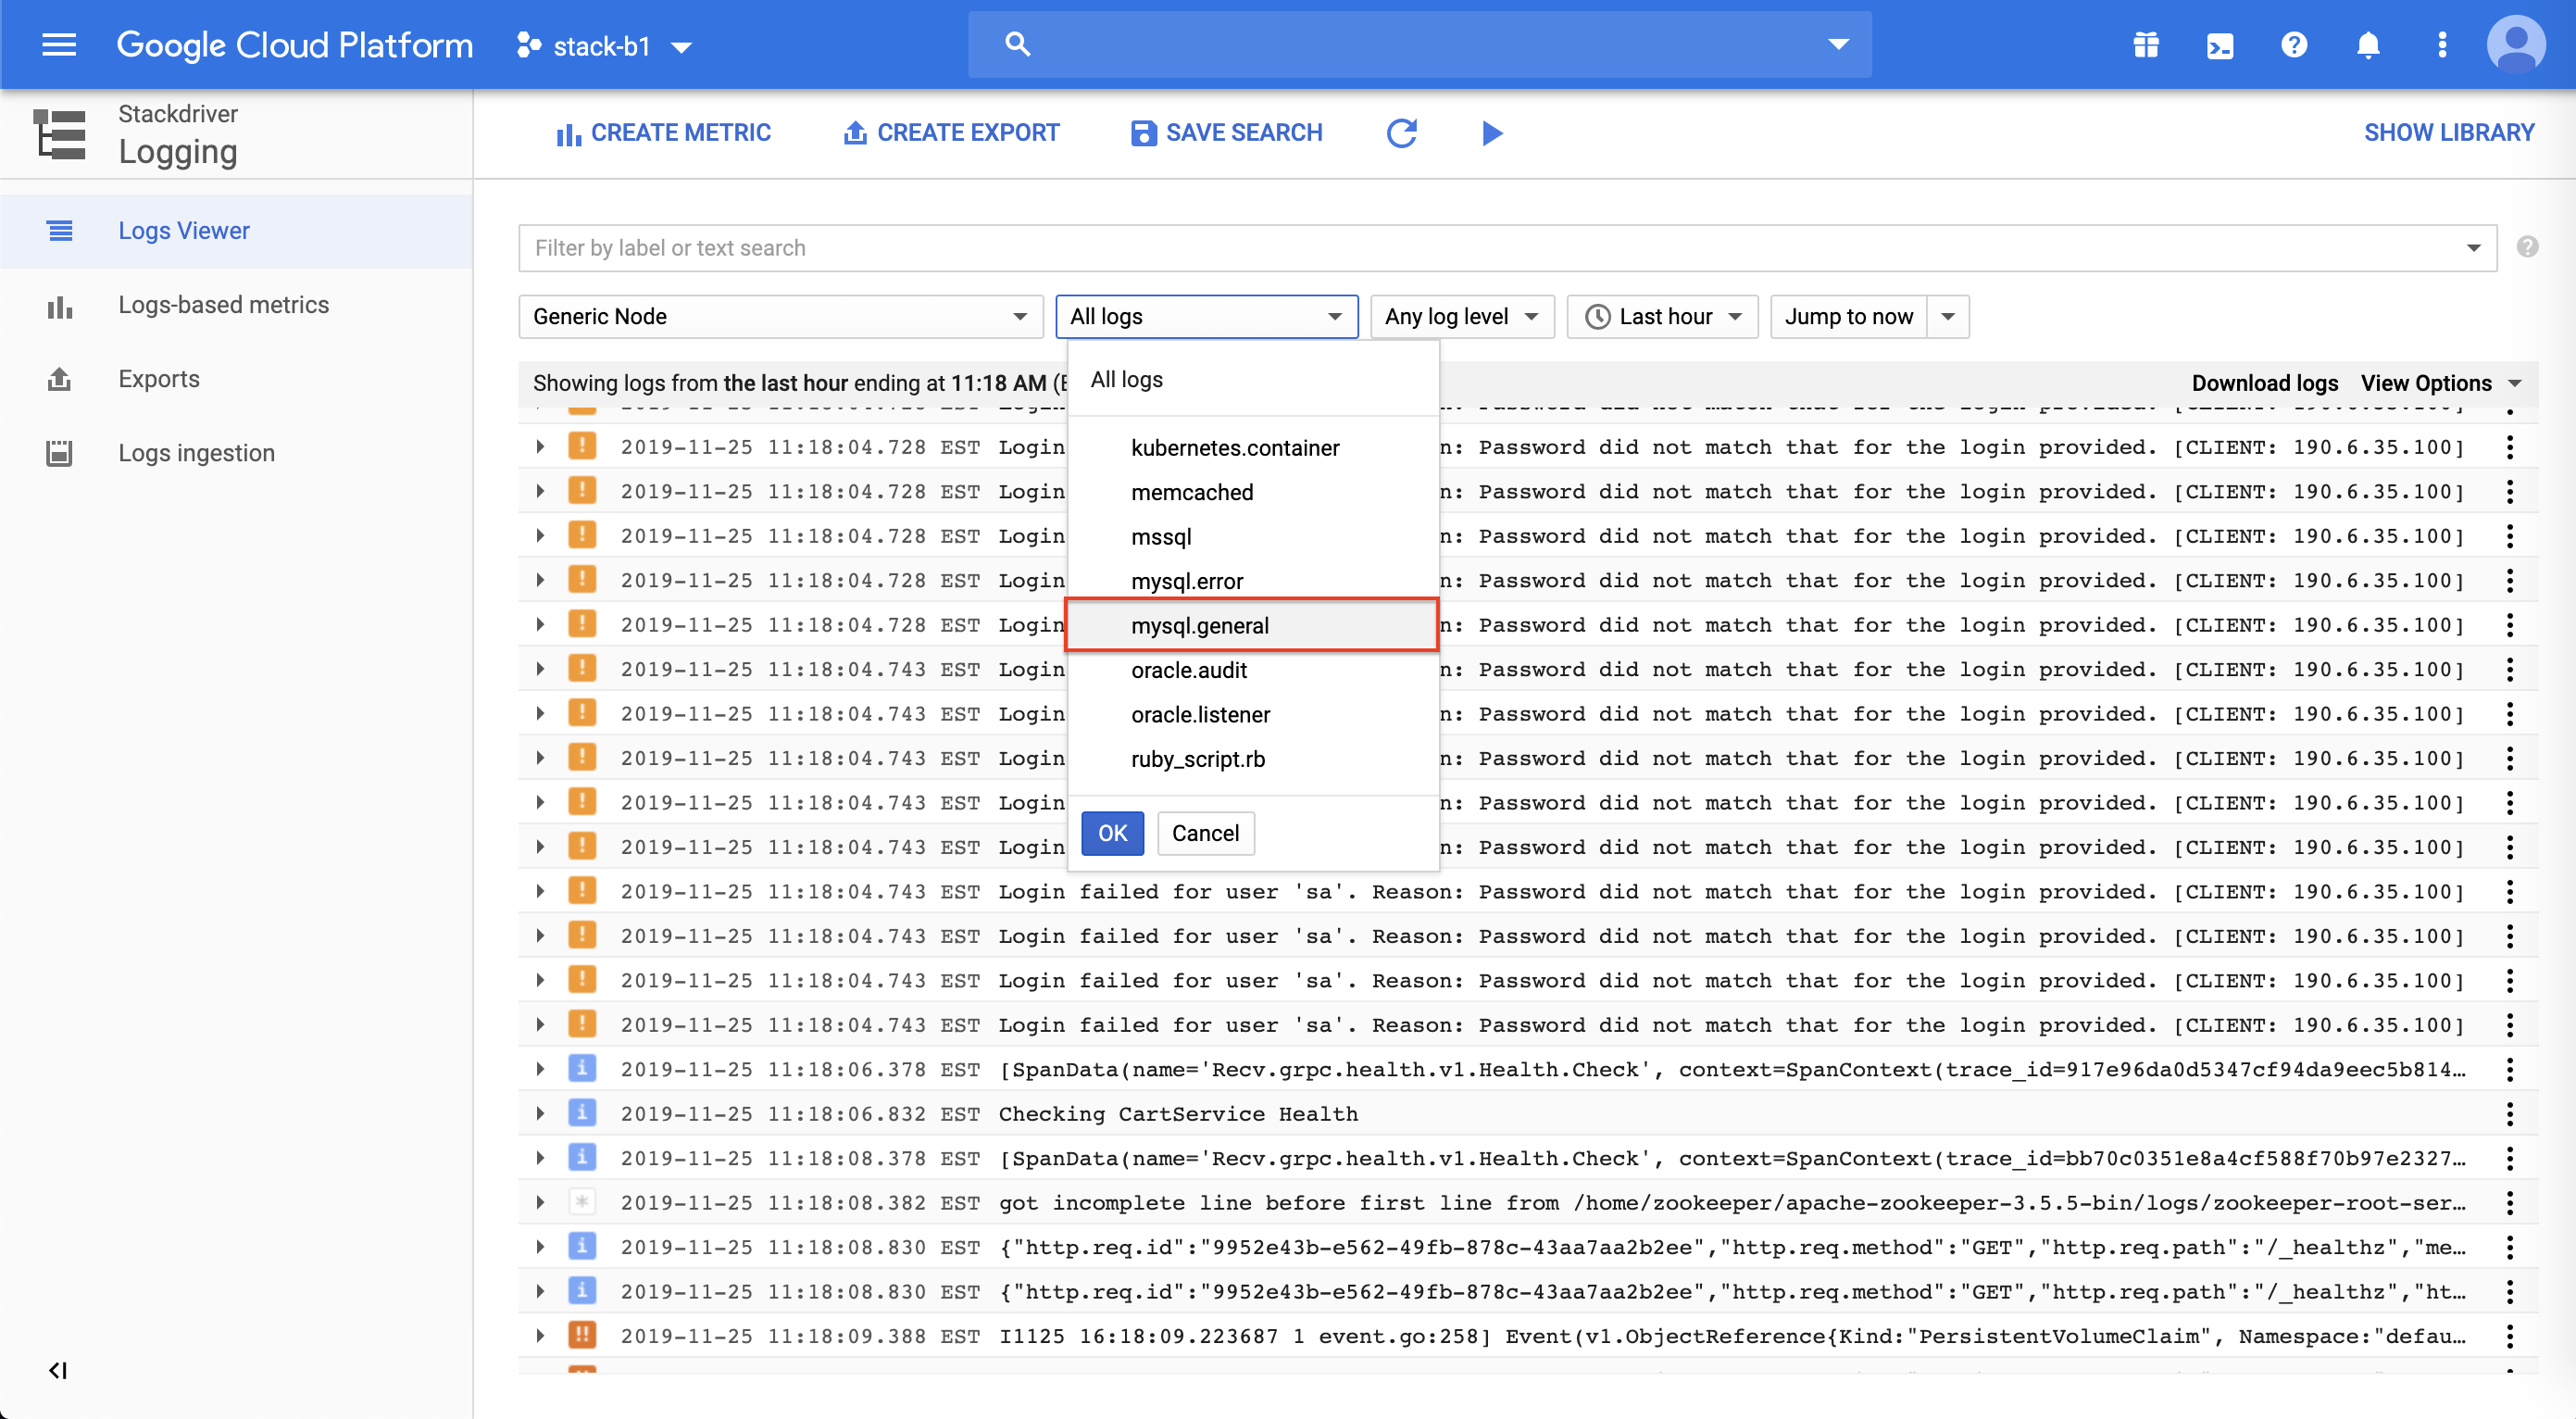Open the gift free trial icon
The width and height of the screenshot is (2576, 1419).
point(2145,45)
